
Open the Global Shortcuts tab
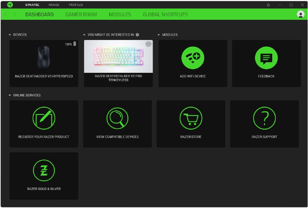coord(165,15)
